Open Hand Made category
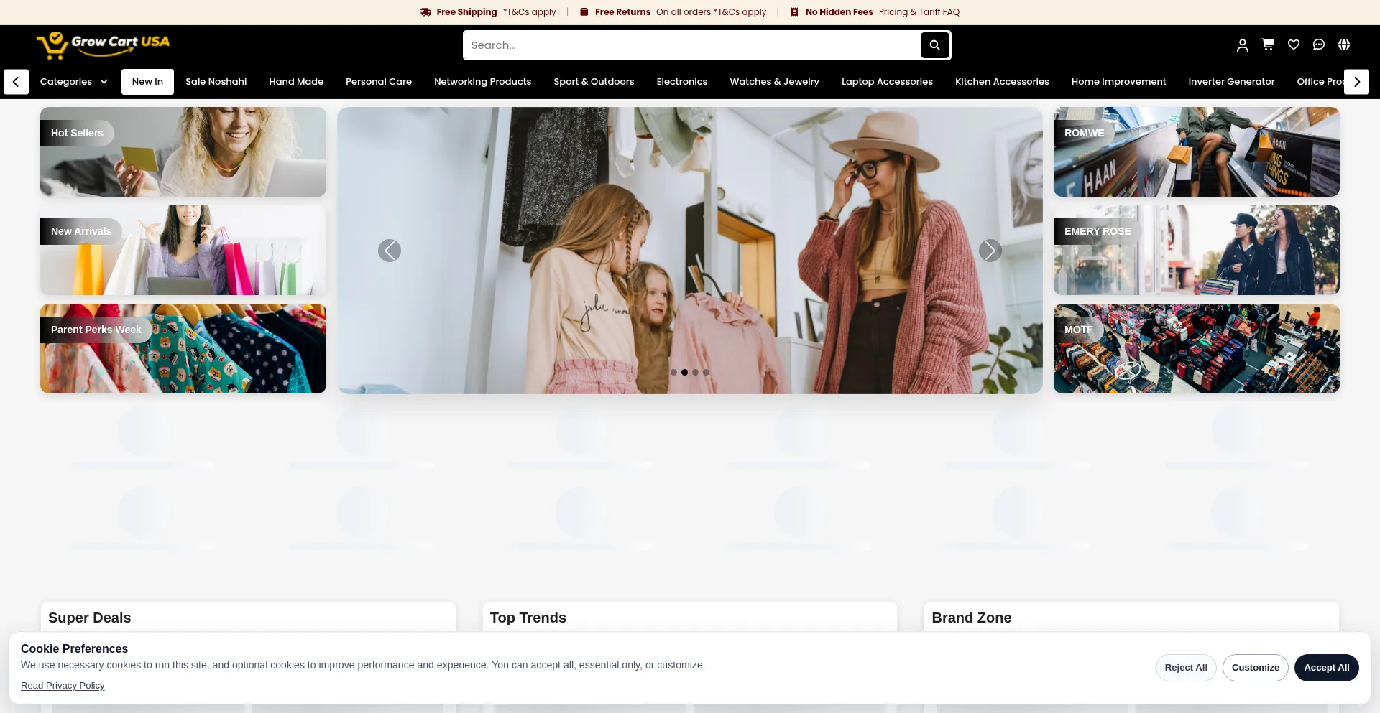The width and height of the screenshot is (1380, 713). (296, 82)
